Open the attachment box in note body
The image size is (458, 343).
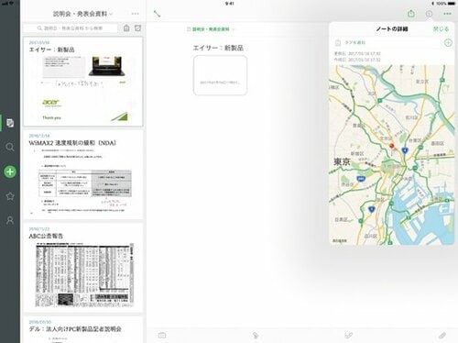click(x=220, y=75)
